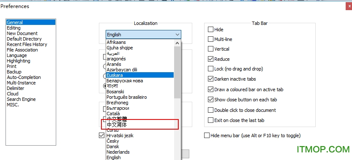The image size is (352, 160).
Task: Choose Gjuha shqipe language option
Action: click(x=140, y=48)
